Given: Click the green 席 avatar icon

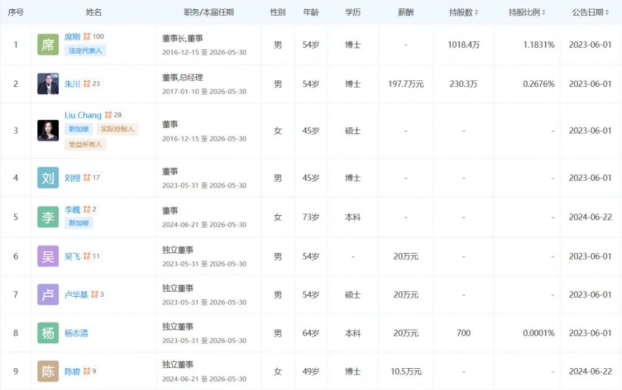Looking at the screenshot, I should 48,44.
